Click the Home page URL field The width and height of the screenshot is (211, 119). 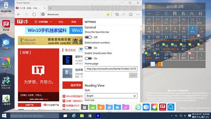click(111, 69)
